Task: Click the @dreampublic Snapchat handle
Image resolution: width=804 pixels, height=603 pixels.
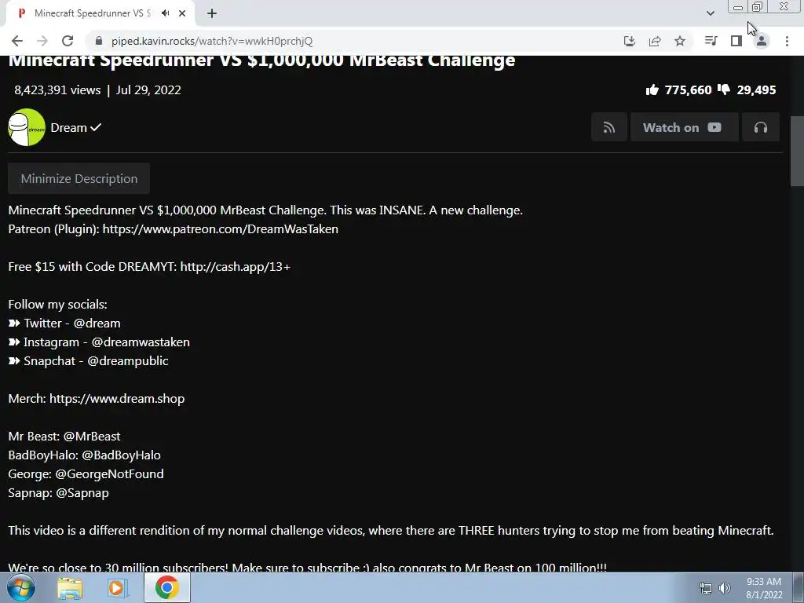Action: 128,361
